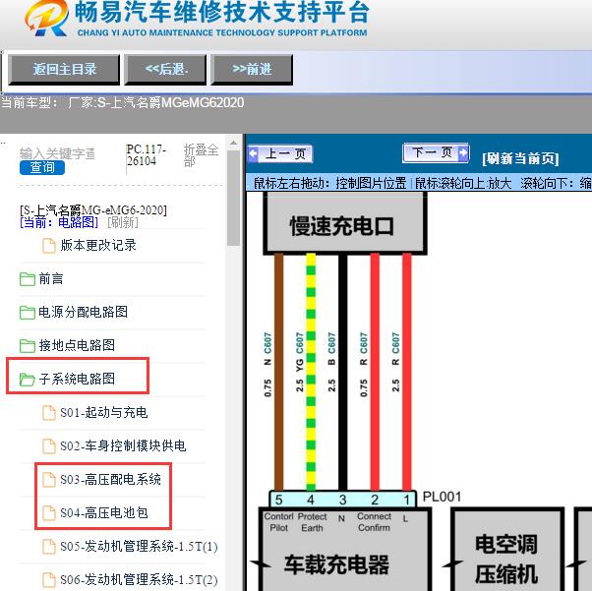Click the brown N wire

[278, 372]
